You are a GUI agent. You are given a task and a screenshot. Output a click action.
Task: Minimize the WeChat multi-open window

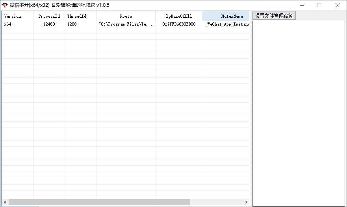coord(301,5)
